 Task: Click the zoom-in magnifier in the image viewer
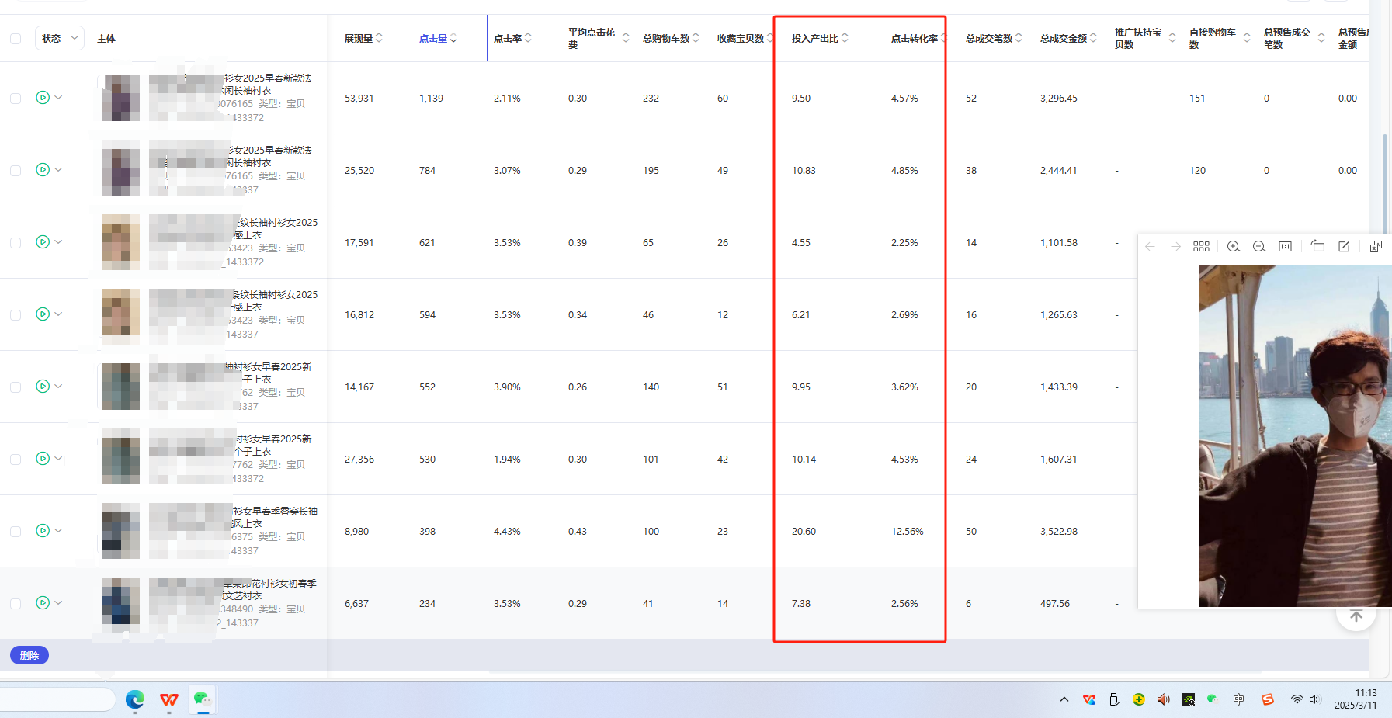1233,246
